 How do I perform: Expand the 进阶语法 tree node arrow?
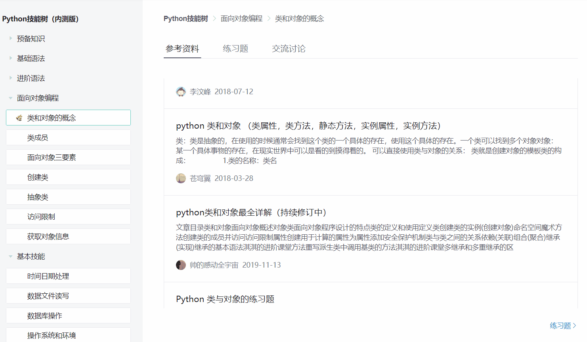[x=11, y=78]
